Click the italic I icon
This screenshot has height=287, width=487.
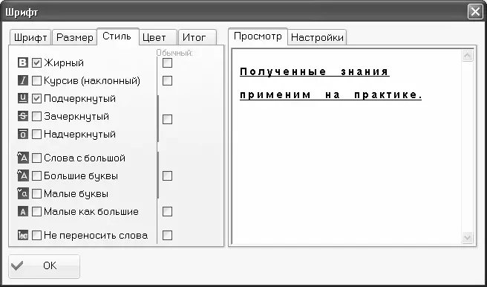[23, 81]
